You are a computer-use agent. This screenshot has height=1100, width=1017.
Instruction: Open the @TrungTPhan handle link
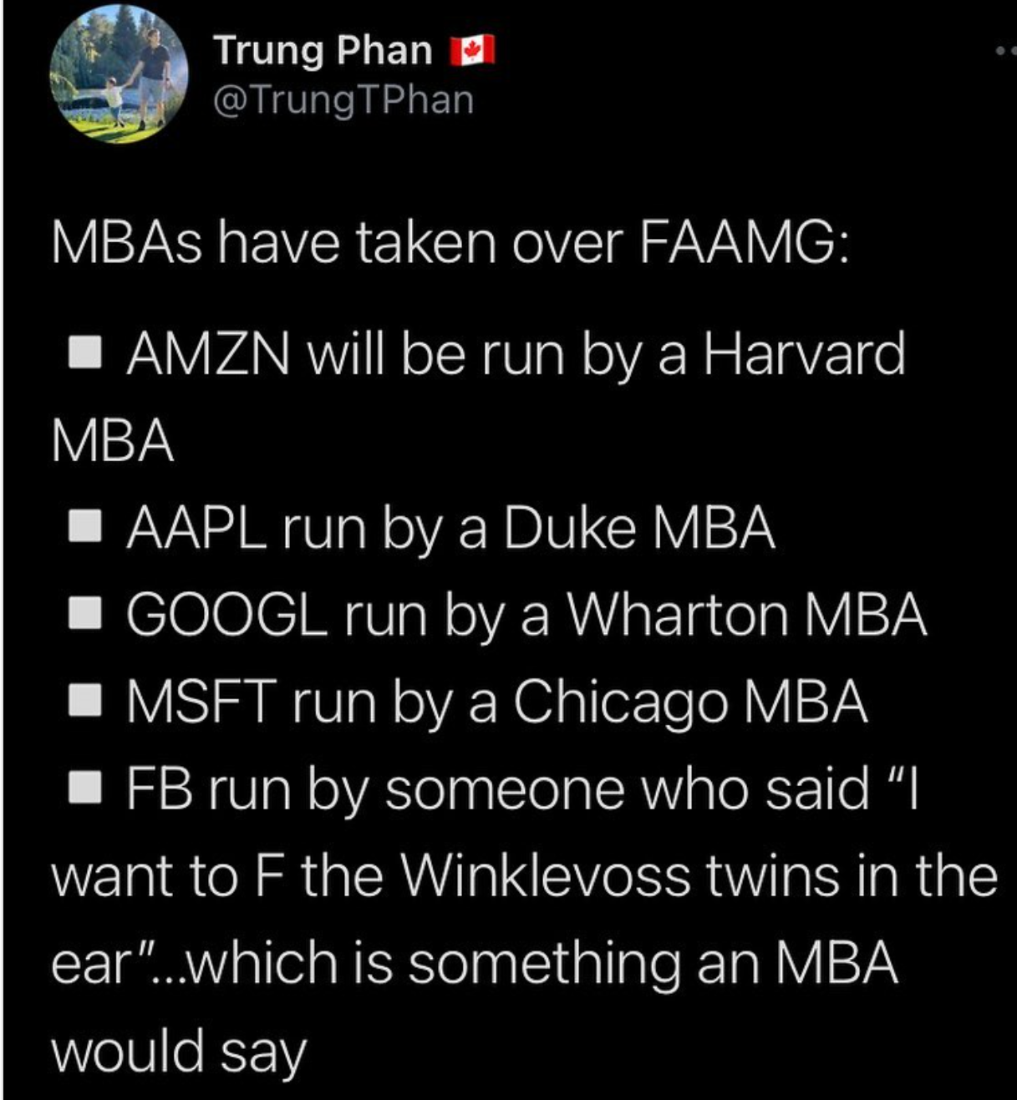coord(343,100)
